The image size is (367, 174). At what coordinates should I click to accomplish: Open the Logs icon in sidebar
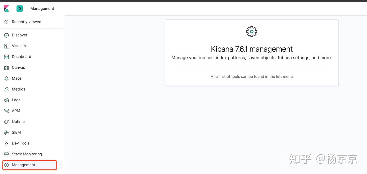pyautogui.click(x=6, y=100)
